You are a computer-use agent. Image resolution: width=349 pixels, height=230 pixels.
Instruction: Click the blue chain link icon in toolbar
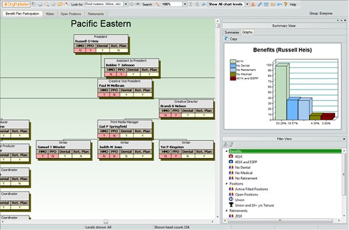[x=259, y=4]
